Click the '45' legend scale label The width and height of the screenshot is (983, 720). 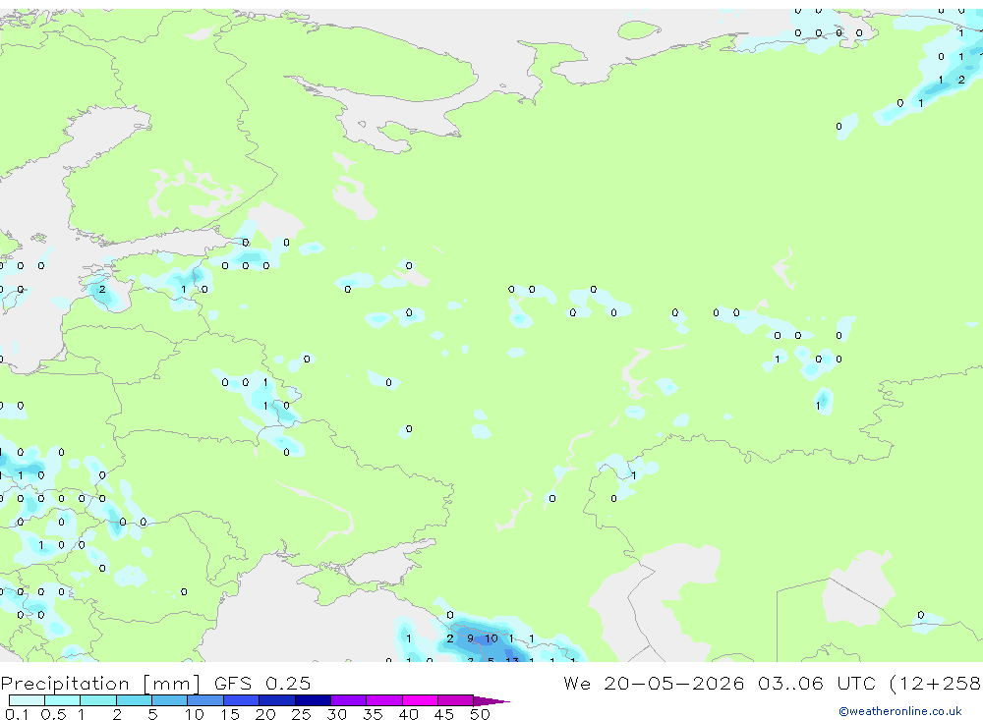pos(444,714)
